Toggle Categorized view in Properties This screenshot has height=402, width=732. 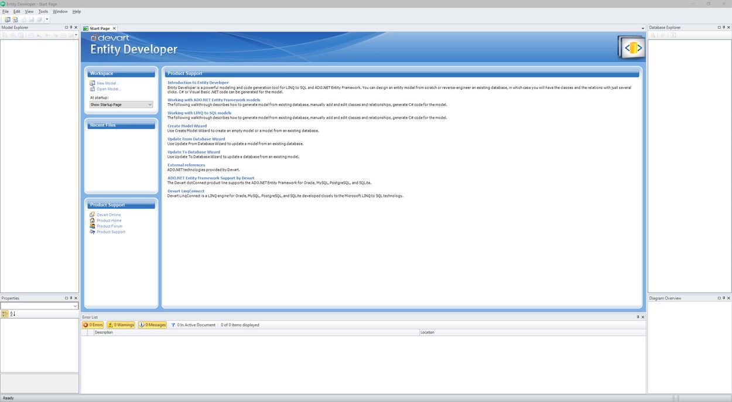(5, 314)
